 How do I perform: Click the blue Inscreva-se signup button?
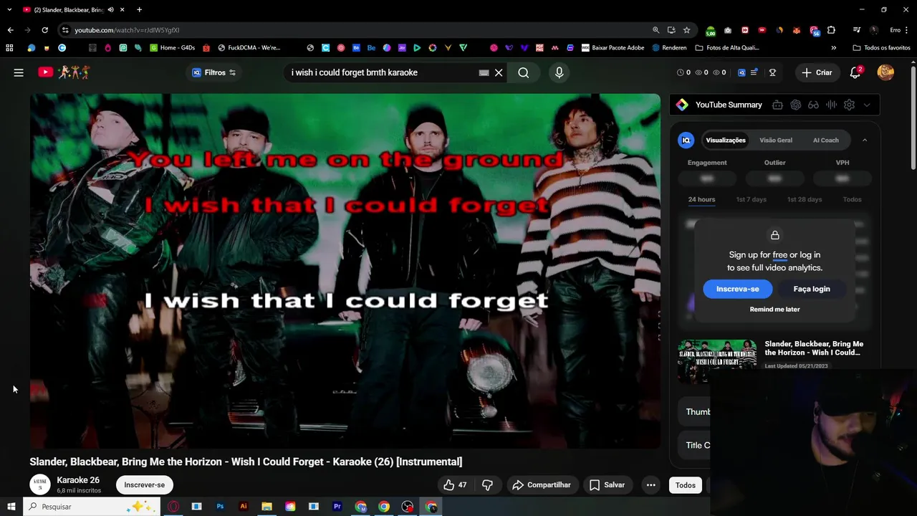click(x=737, y=289)
